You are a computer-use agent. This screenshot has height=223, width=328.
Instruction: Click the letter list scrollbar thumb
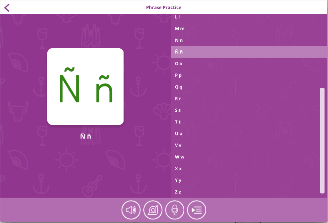[322, 141]
